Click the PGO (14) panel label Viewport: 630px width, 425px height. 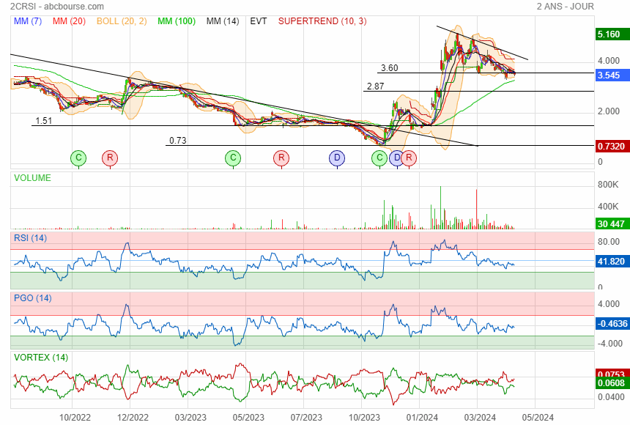33,298
